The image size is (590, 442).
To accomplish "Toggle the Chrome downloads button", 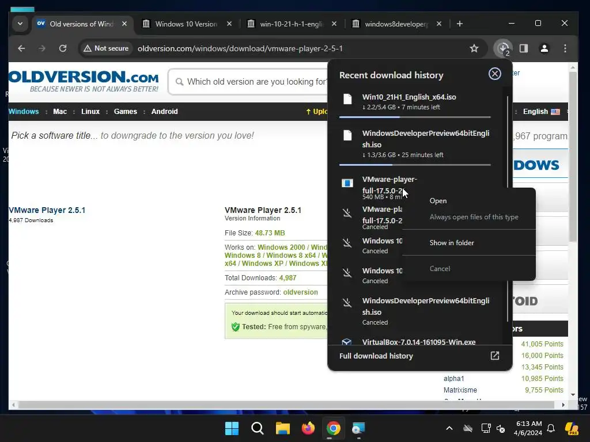I will tap(503, 48).
